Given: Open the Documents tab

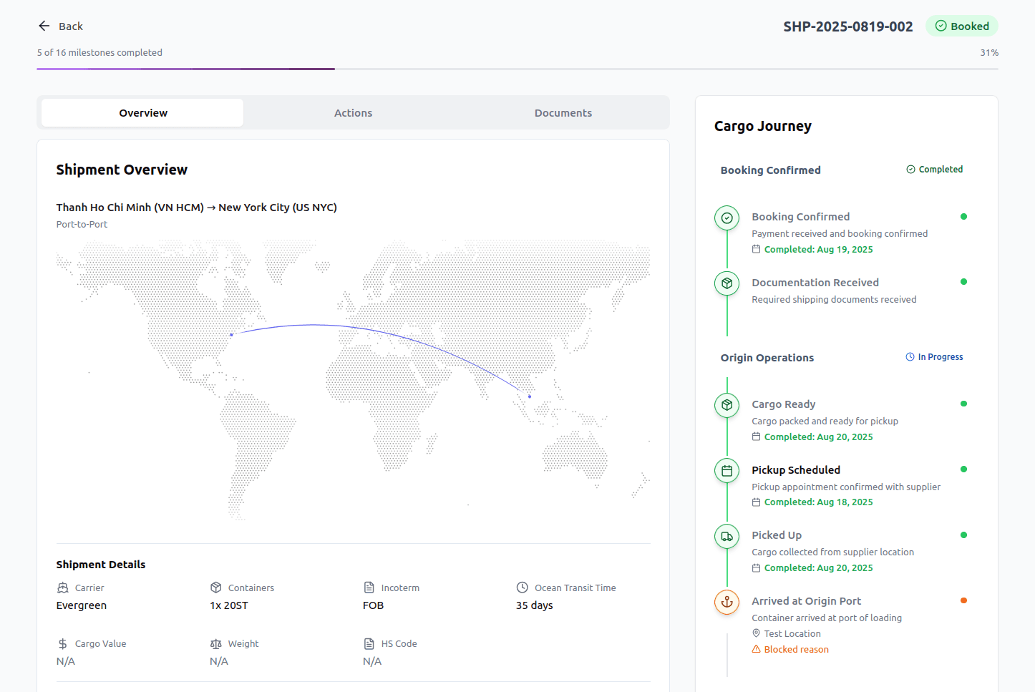Looking at the screenshot, I should pos(563,112).
